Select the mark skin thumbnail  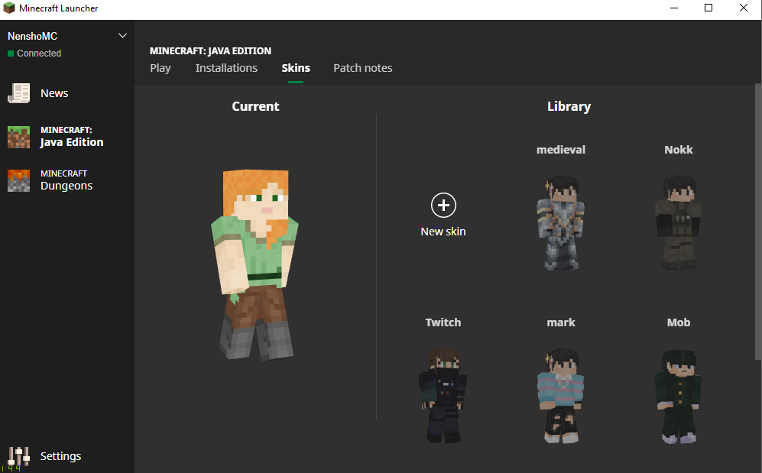561,395
